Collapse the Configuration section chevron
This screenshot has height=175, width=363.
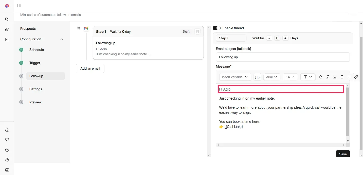62,39
